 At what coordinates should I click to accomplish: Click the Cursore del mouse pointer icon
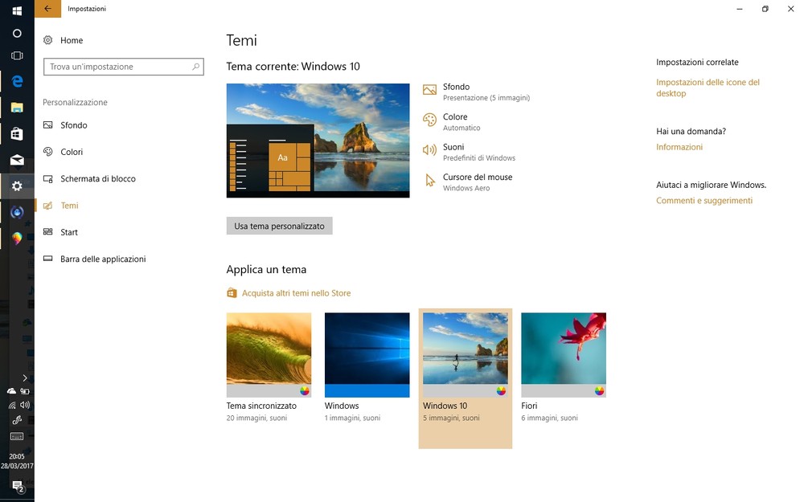429,180
